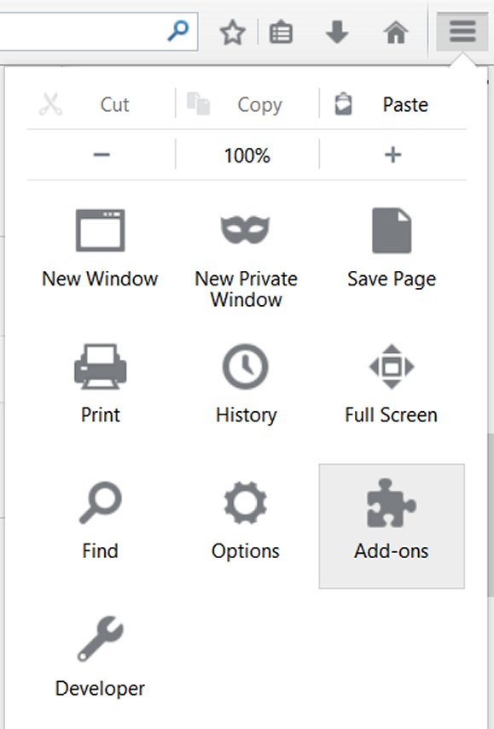Choose Print from the menu
This screenshot has width=494, height=729.
[x=101, y=384]
